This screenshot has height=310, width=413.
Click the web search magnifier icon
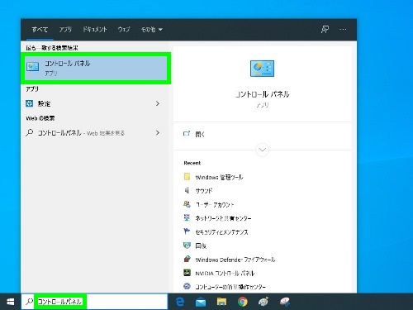tap(29, 133)
